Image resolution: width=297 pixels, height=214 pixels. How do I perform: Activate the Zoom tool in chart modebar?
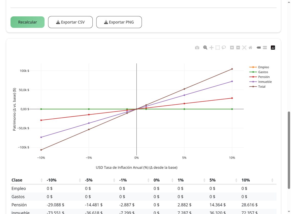[205, 48]
